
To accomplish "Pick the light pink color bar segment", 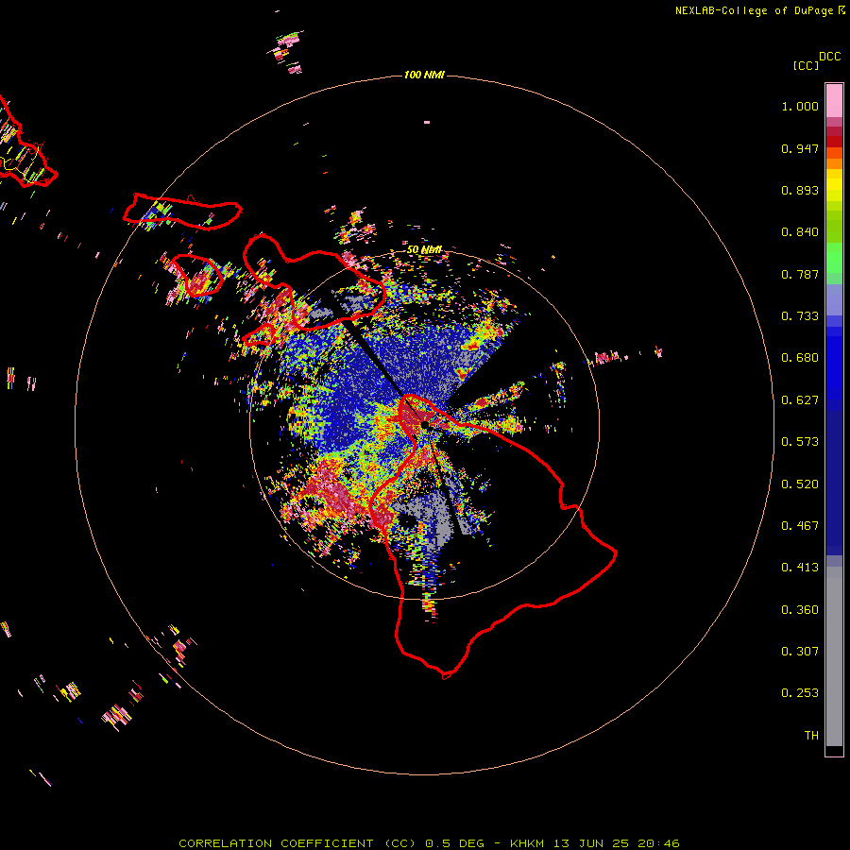I will point(834,101).
